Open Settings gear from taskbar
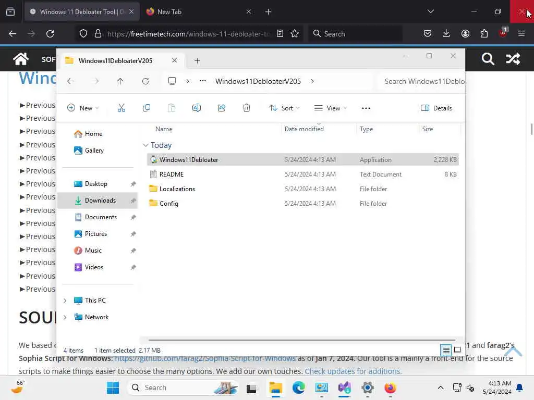Image resolution: width=534 pixels, height=400 pixels. point(368,387)
